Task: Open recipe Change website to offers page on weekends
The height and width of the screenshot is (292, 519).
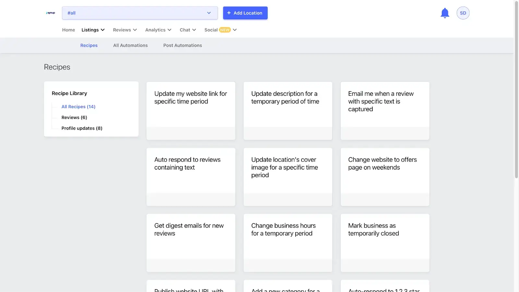Action: [385, 177]
